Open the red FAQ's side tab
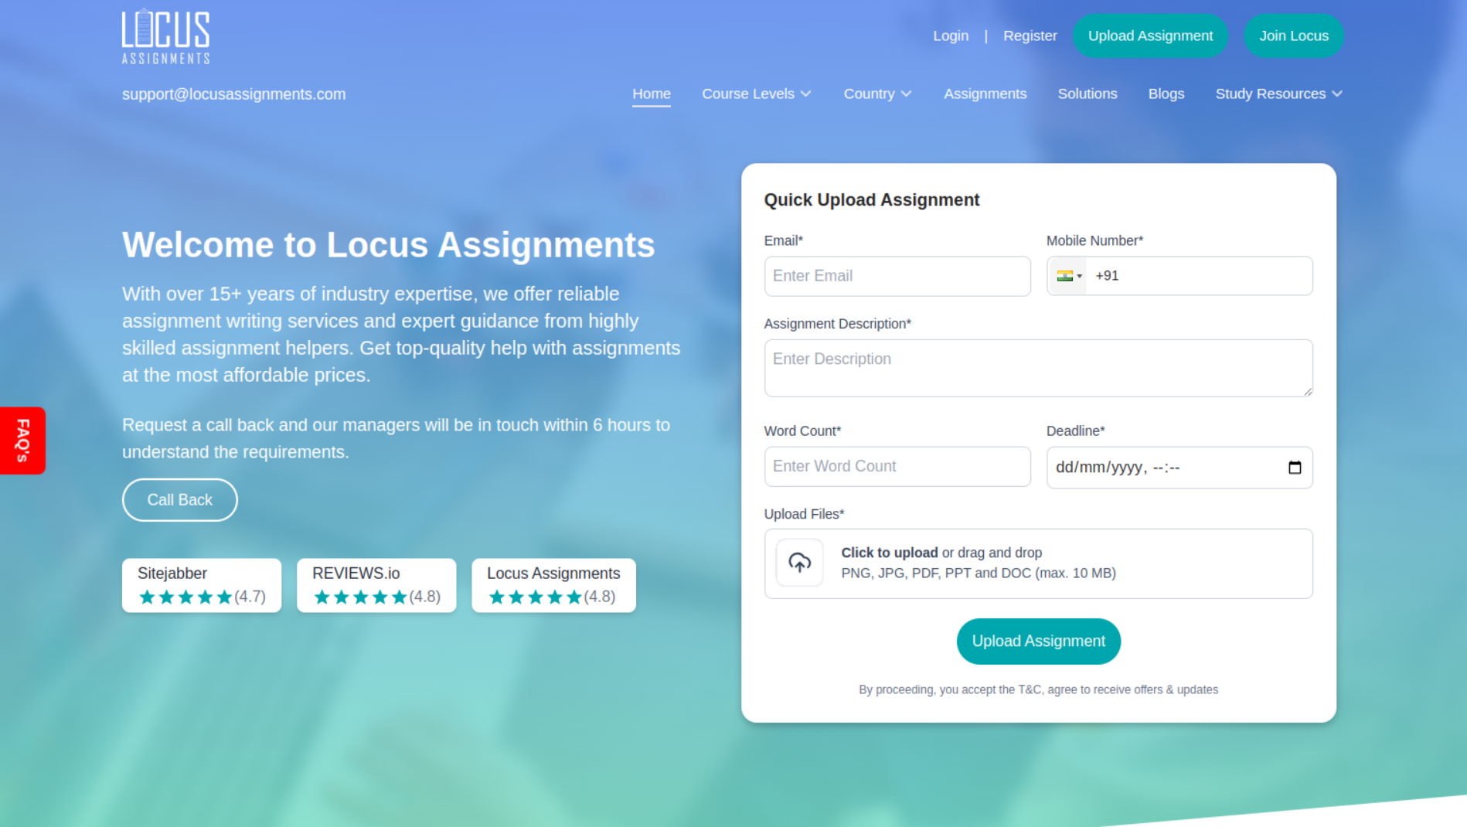 click(22, 440)
